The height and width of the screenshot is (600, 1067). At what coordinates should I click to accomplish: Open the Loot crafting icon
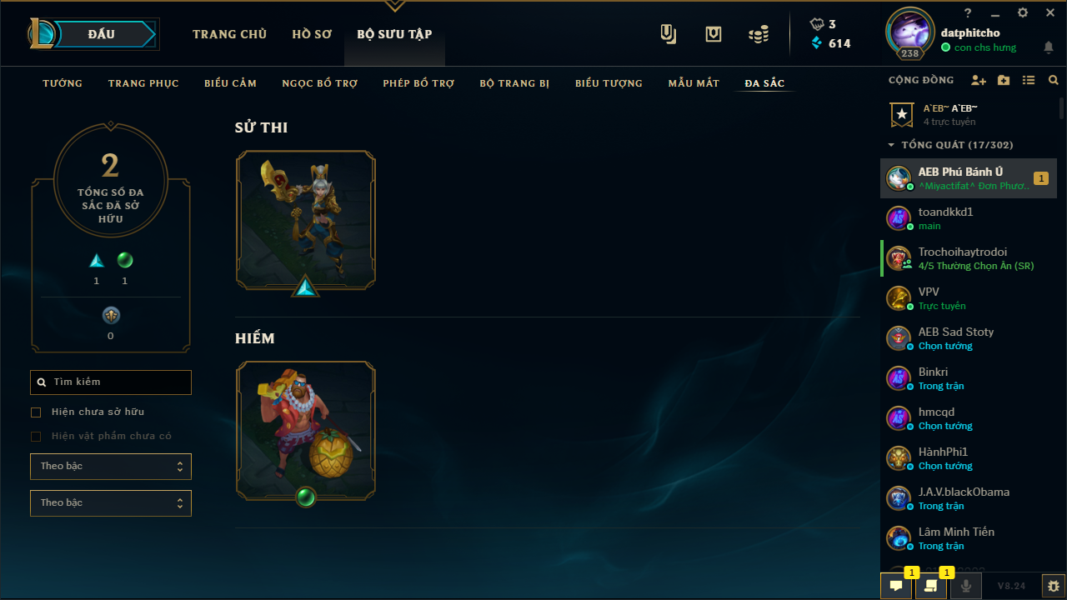tap(714, 34)
